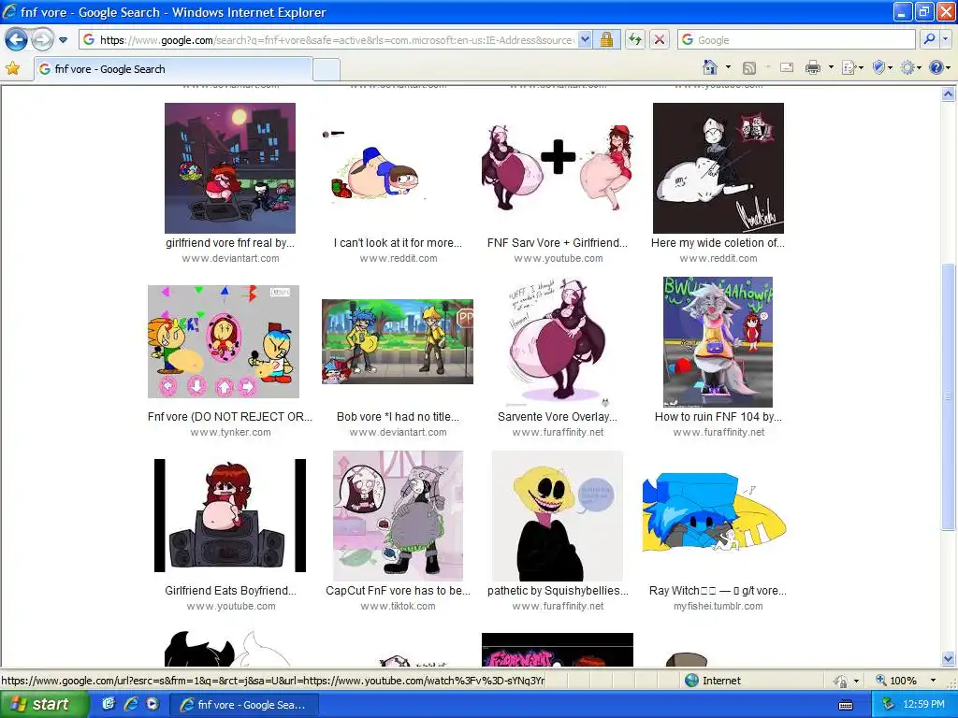Click the 'Sarvente Vore Overlay...' title

click(558, 417)
